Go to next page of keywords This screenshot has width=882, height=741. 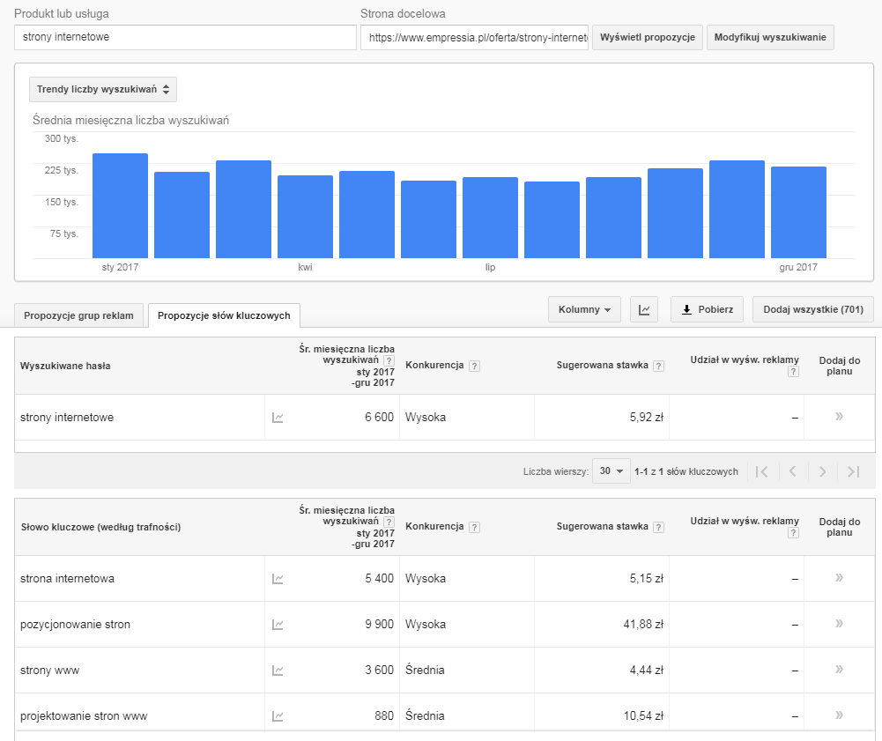click(x=822, y=471)
